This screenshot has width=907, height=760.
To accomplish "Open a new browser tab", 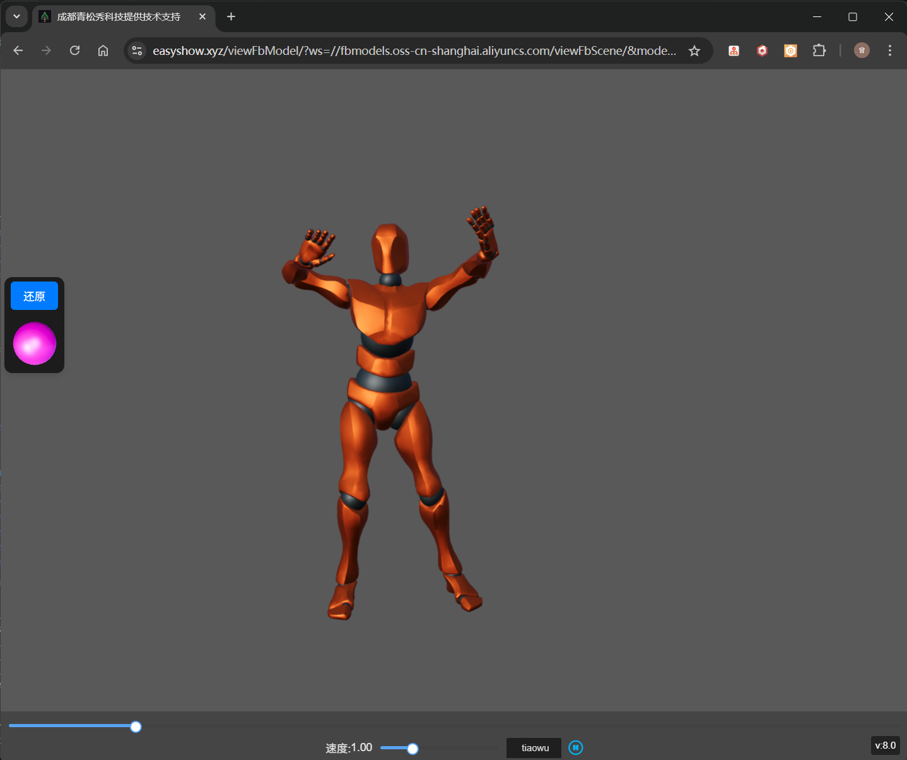I will click(x=231, y=16).
